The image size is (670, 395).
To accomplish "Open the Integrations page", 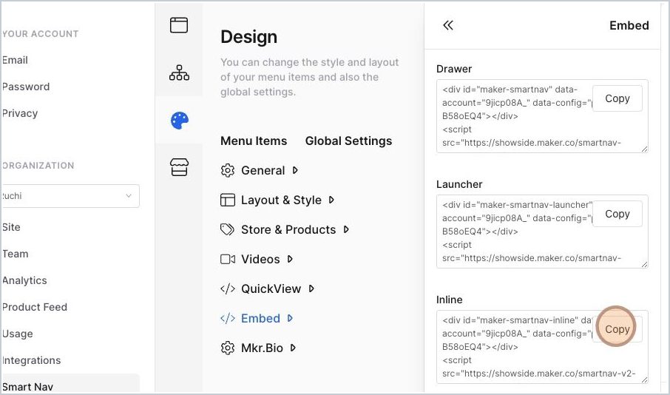I will tap(31, 360).
